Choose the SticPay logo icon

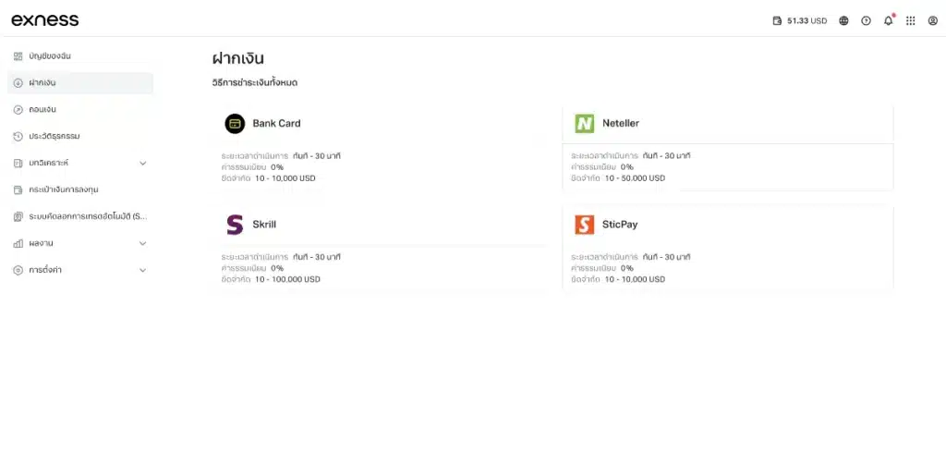(x=584, y=224)
